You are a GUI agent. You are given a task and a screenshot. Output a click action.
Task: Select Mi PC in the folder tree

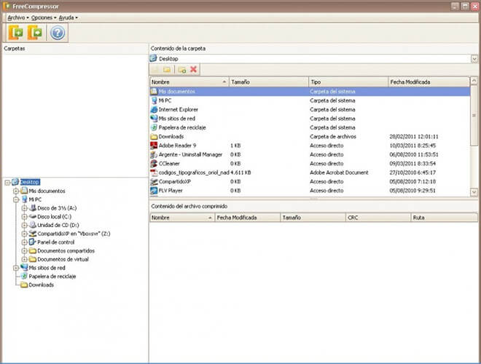tap(35, 199)
